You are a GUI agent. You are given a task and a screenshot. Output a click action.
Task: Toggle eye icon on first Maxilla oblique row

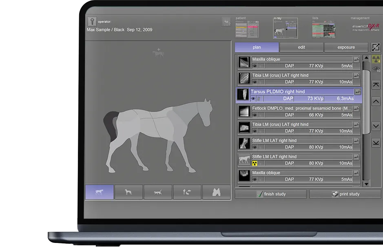255,66
